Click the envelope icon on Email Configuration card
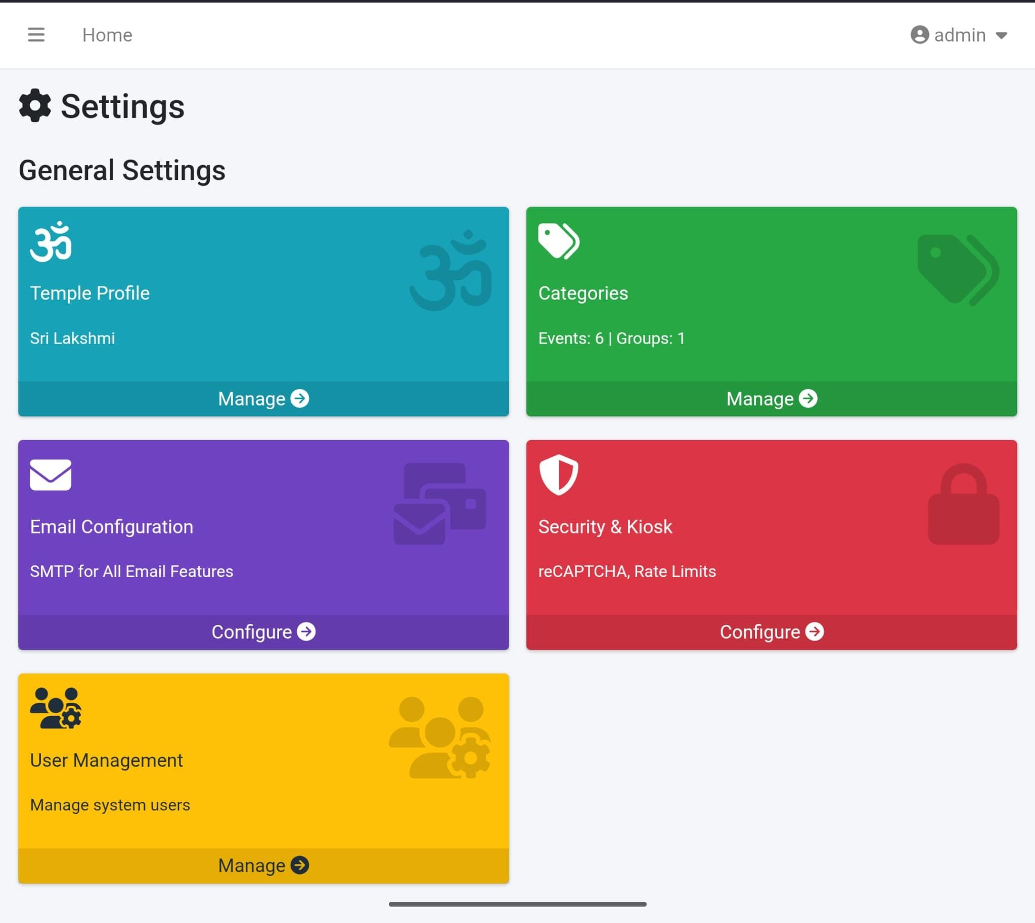 pyautogui.click(x=50, y=475)
